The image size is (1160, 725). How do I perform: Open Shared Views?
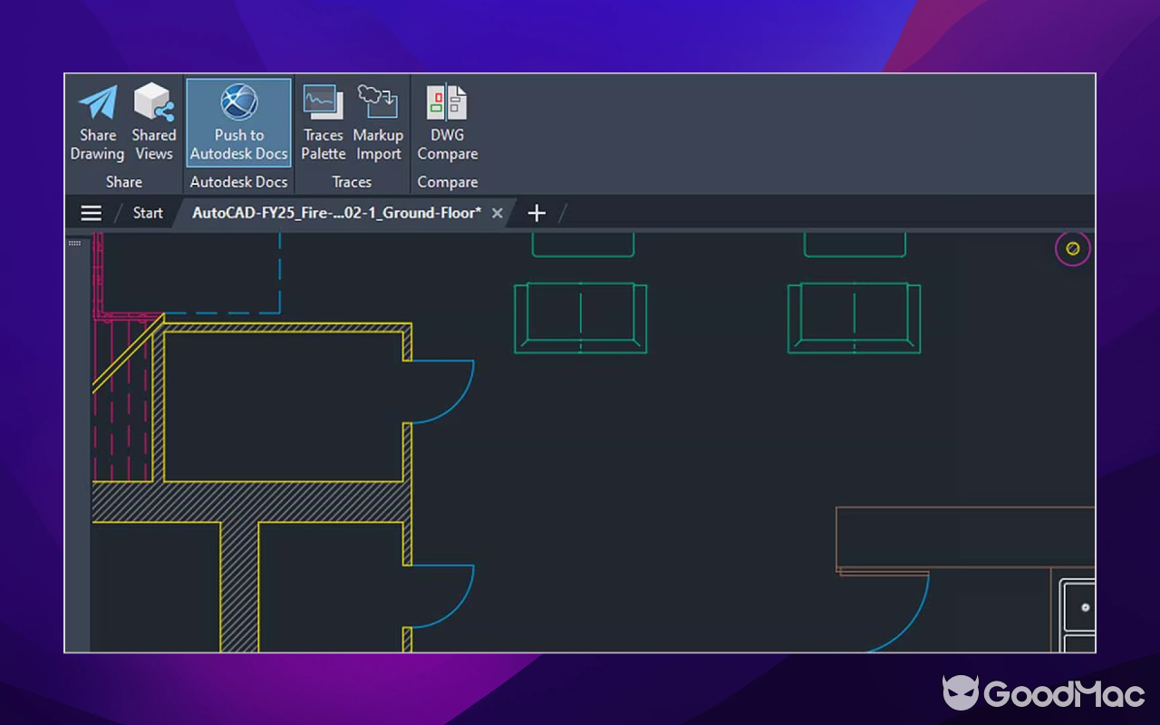click(x=154, y=122)
